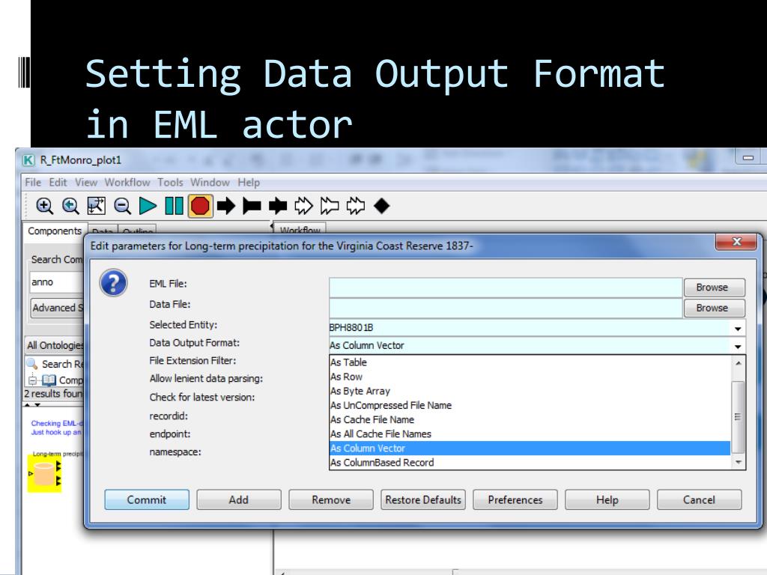The image size is (767, 575).
Task: Minimize the R_FtMonro_plot1 window
Action: pyautogui.click(x=748, y=157)
